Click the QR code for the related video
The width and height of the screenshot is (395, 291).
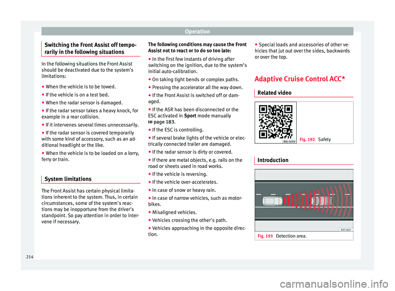276,122
